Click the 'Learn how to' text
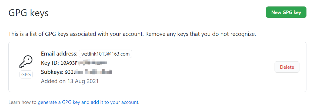This screenshot has width=317, height=106. 22,102
